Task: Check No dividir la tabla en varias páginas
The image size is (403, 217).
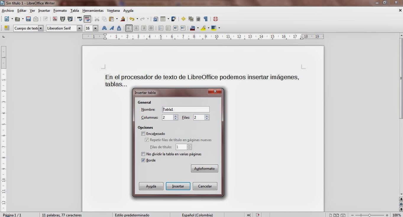Action: click(x=143, y=154)
